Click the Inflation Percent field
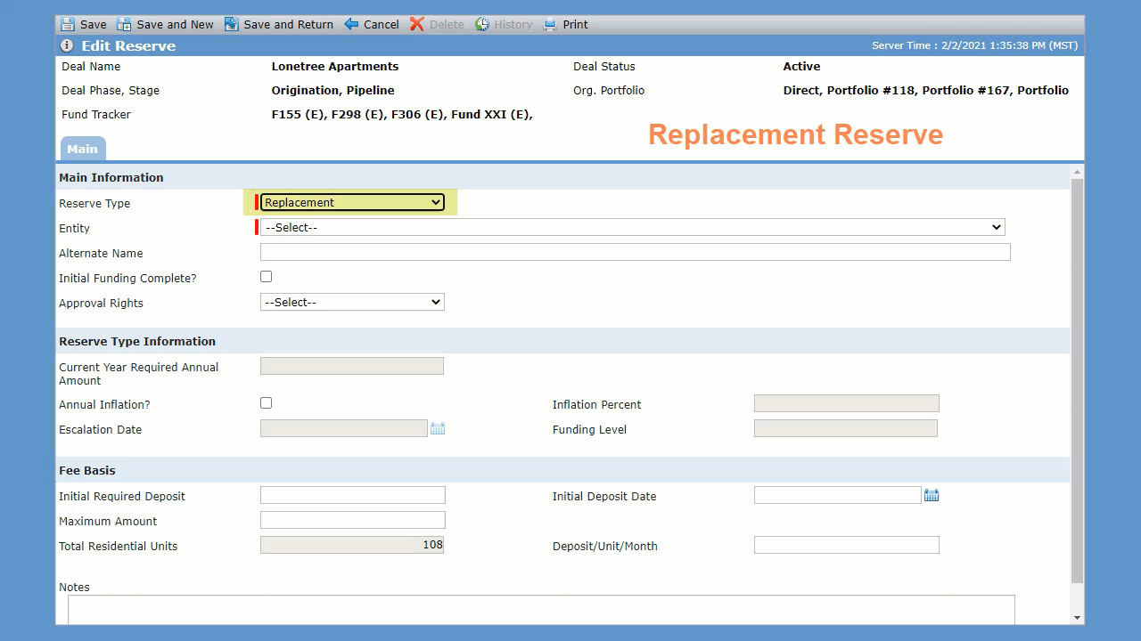This screenshot has height=641, width=1141. pos(847,403)
